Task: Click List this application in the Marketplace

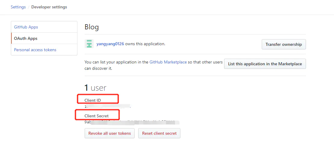Action: (x=265, y=64)
